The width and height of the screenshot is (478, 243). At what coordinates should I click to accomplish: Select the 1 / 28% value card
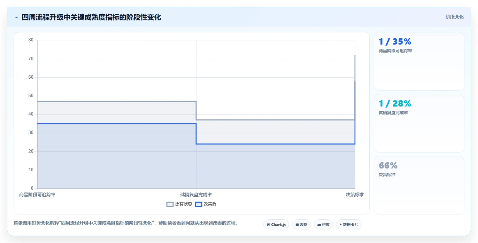tap(419, 123)
